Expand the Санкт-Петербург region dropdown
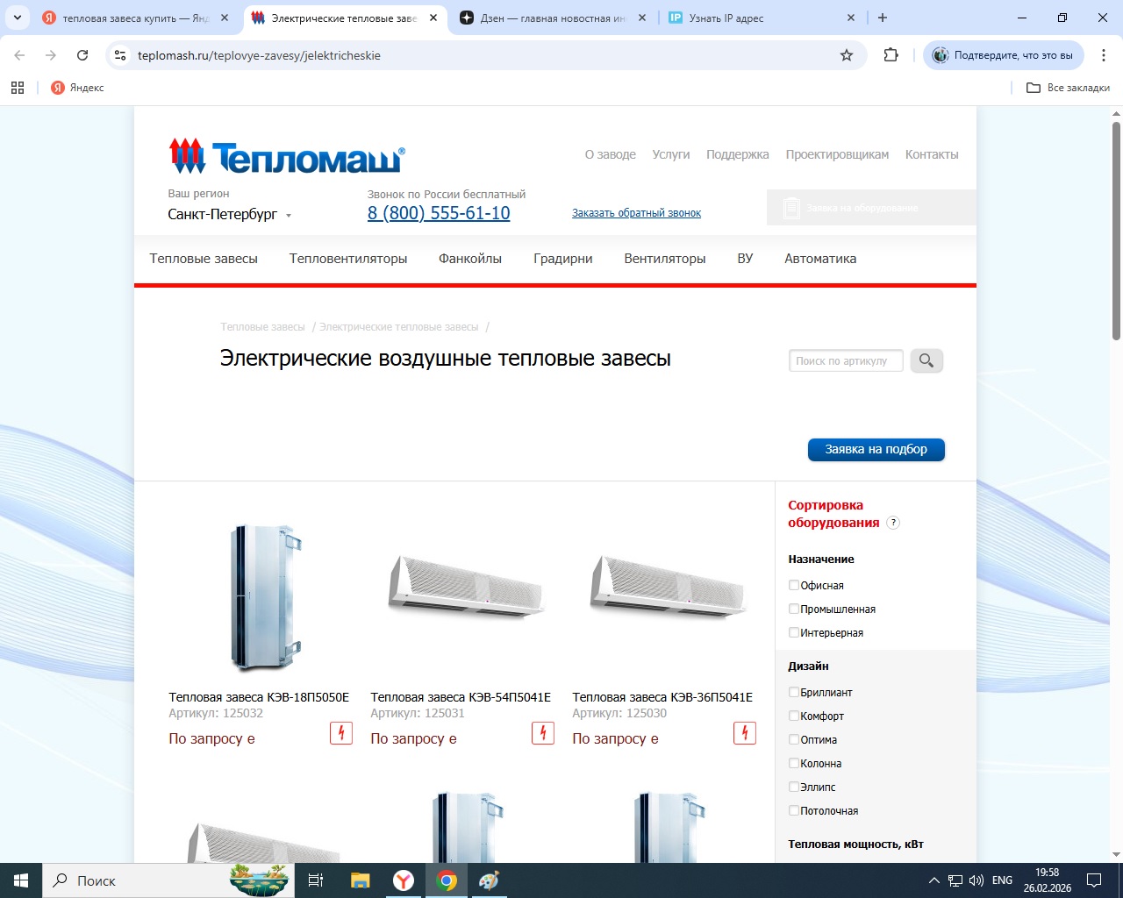 point(230,215)
